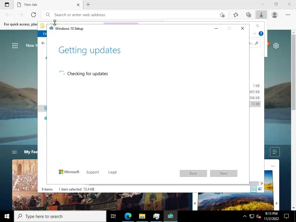Open new tab page settings gear

pyautogui.click(x=276, y=45)
